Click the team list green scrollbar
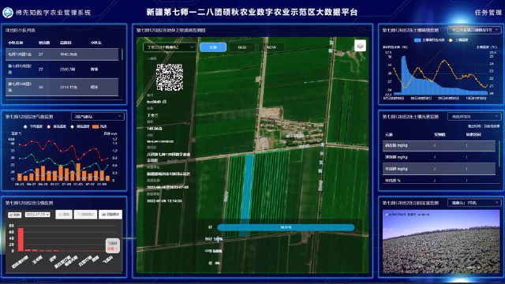 122,54
